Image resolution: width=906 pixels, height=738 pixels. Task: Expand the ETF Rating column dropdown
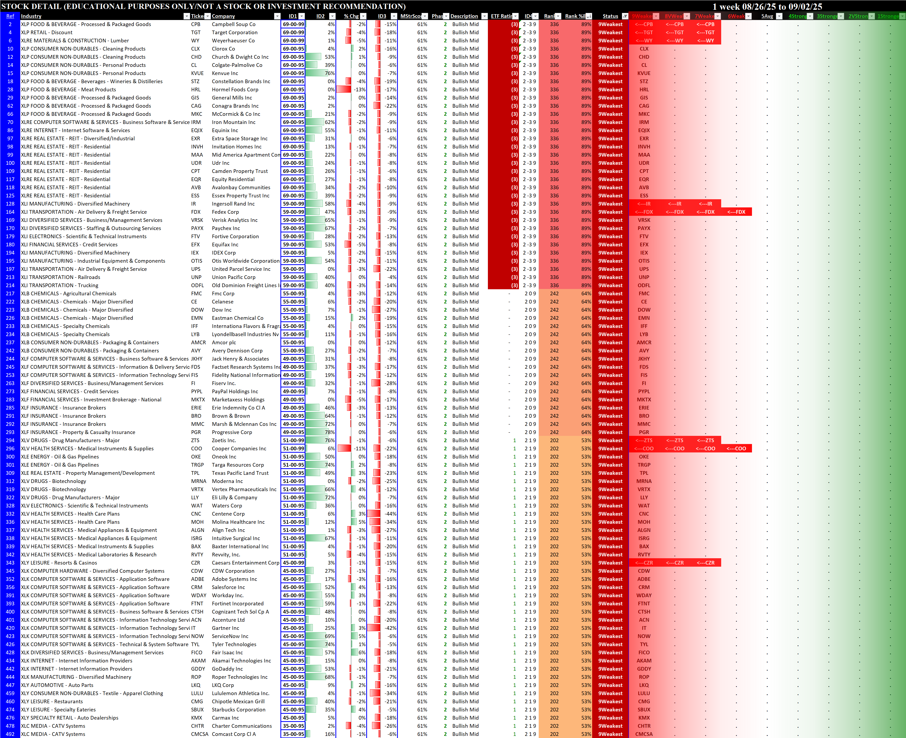(x=515, y=16)
